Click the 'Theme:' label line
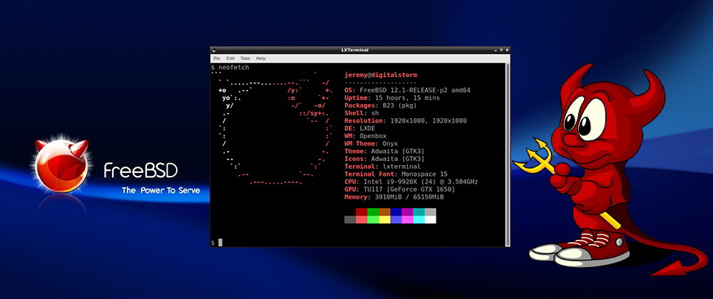This screenshot has height=299, width=713. pyautogui.click(x=385, y=152)
